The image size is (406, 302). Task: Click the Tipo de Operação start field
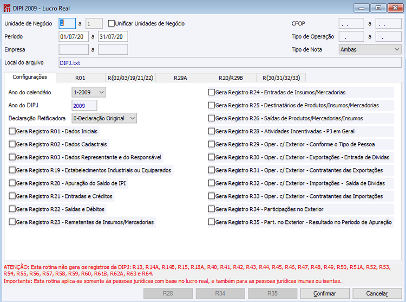351,36
